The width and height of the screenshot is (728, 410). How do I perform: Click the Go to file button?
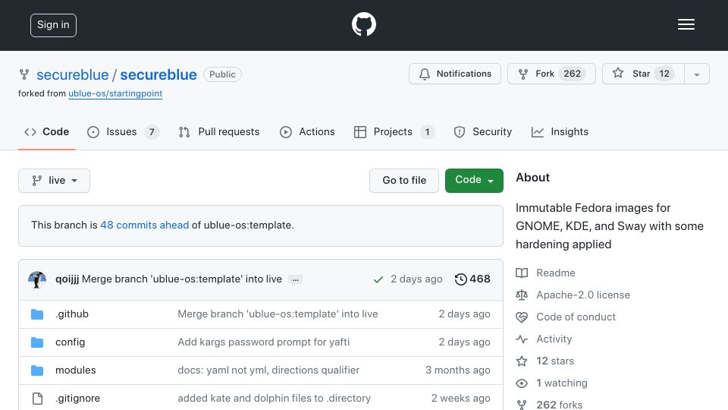(x=404, y=181)
